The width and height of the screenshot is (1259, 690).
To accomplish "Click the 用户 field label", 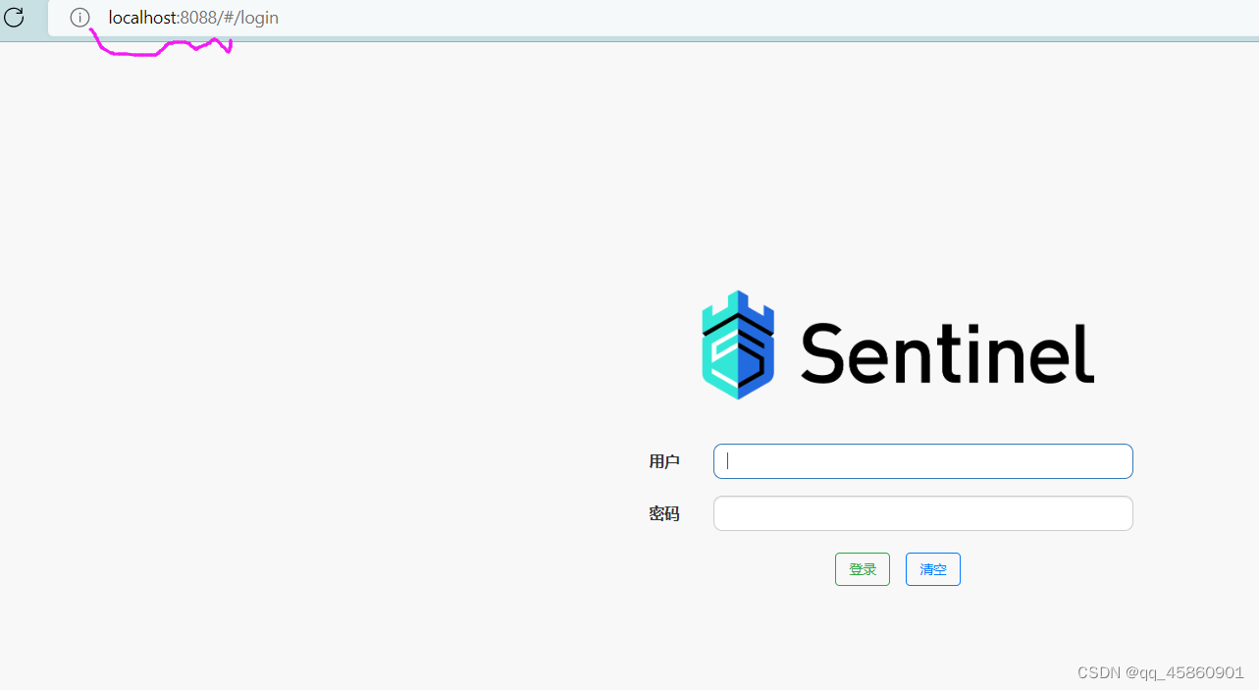I will [664, 461].
